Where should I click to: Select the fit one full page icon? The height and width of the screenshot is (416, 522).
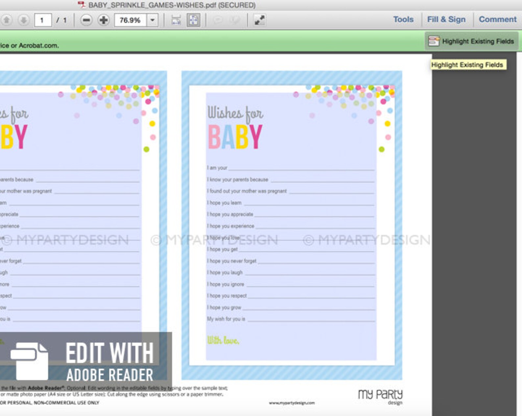[193, 20]
